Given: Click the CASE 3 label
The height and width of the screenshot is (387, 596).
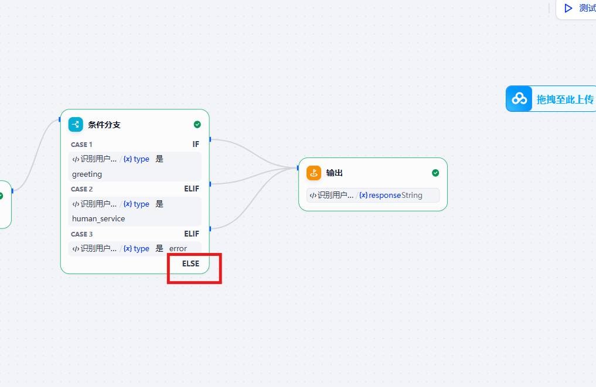Looking at the screenshot, I should tap(81, 234).
